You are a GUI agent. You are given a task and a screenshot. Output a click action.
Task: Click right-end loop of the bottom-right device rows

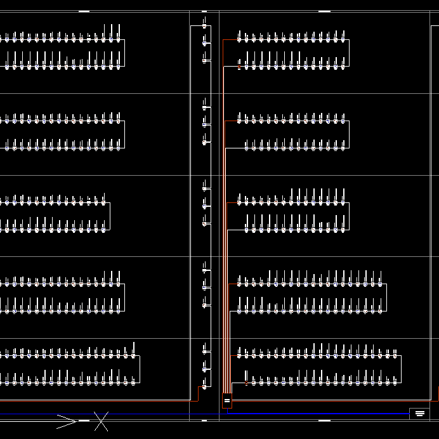[x=400, y=369]
